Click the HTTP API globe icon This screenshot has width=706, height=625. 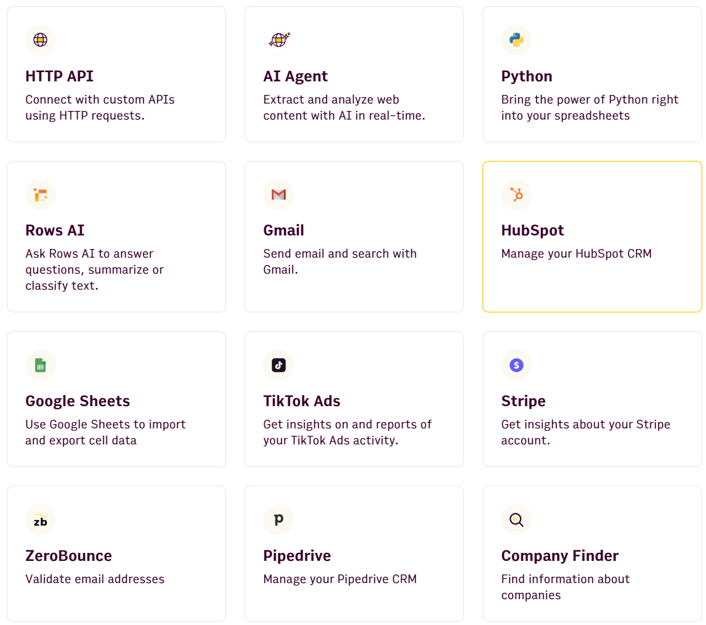click(x=41, y=40)
